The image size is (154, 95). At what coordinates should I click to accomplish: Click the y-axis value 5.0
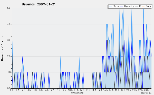tap(9, 8)
